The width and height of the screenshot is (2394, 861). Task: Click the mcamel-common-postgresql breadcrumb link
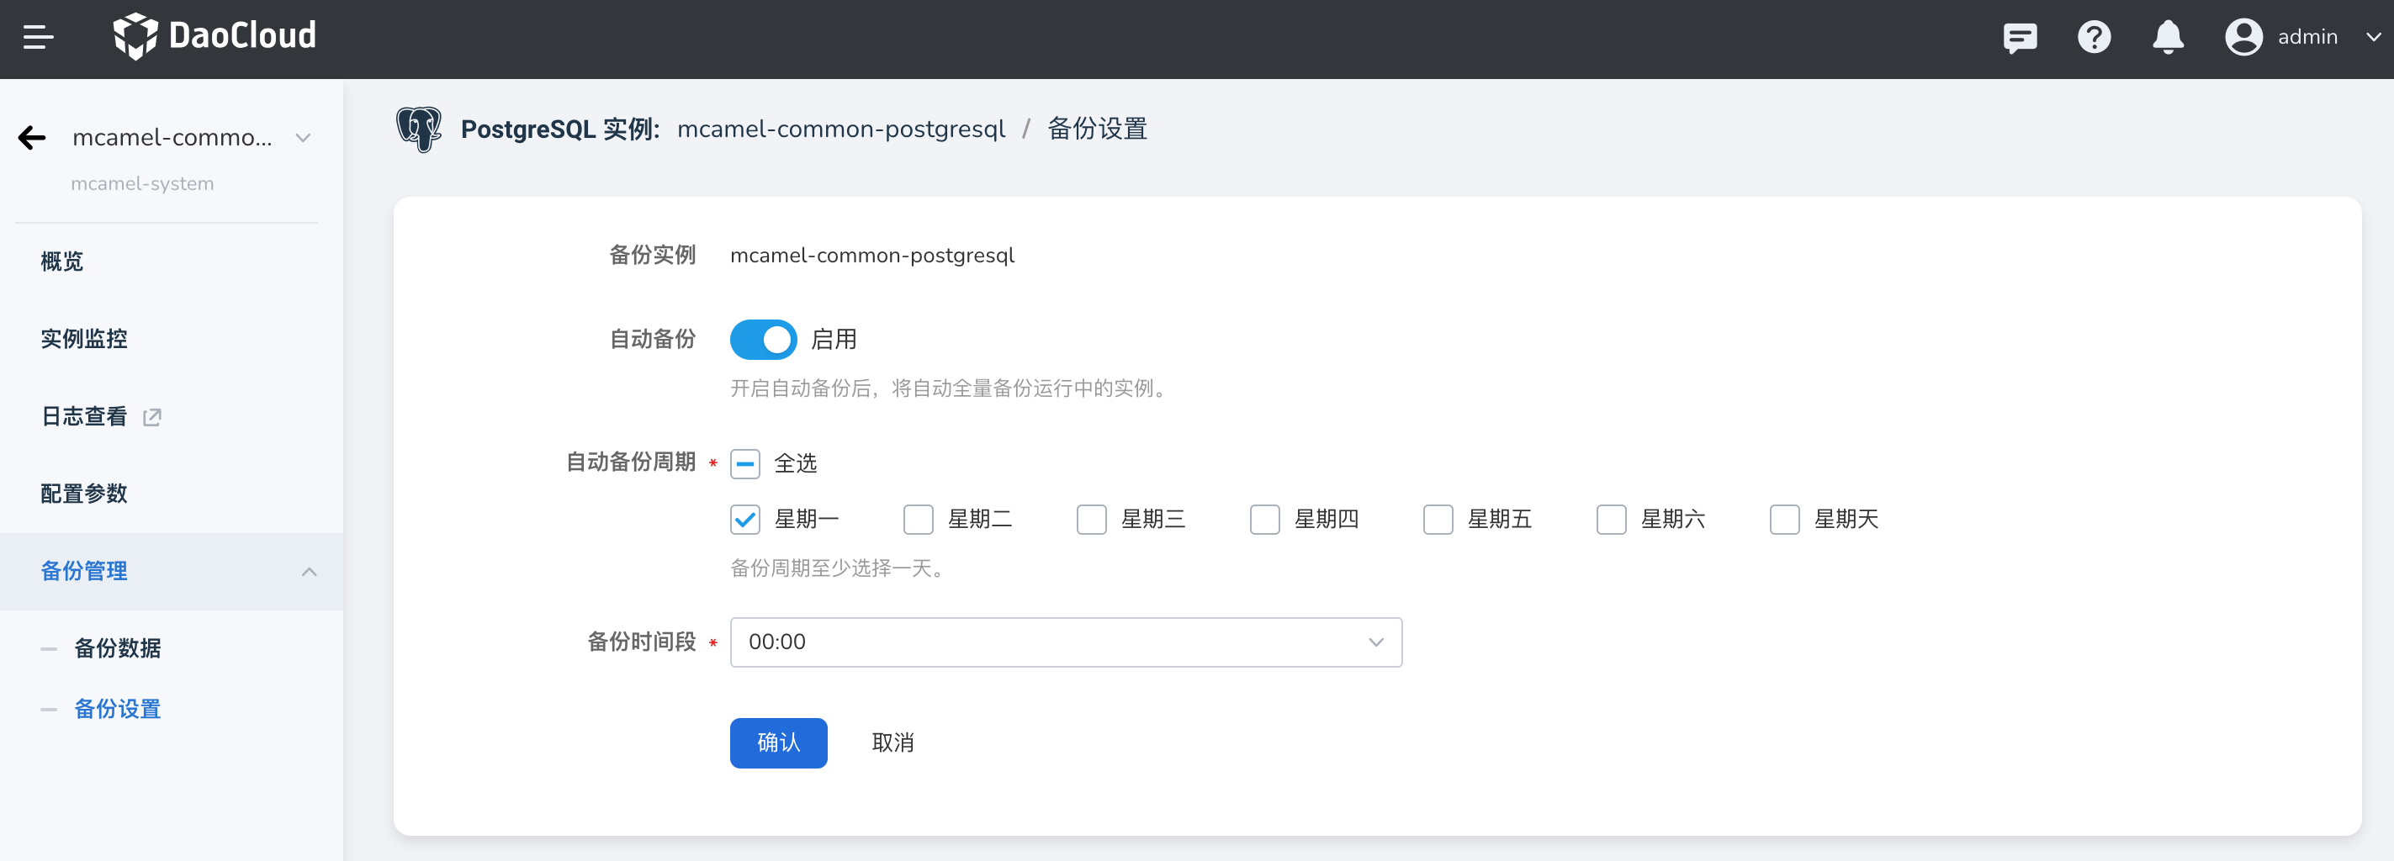tap(842, 129)
